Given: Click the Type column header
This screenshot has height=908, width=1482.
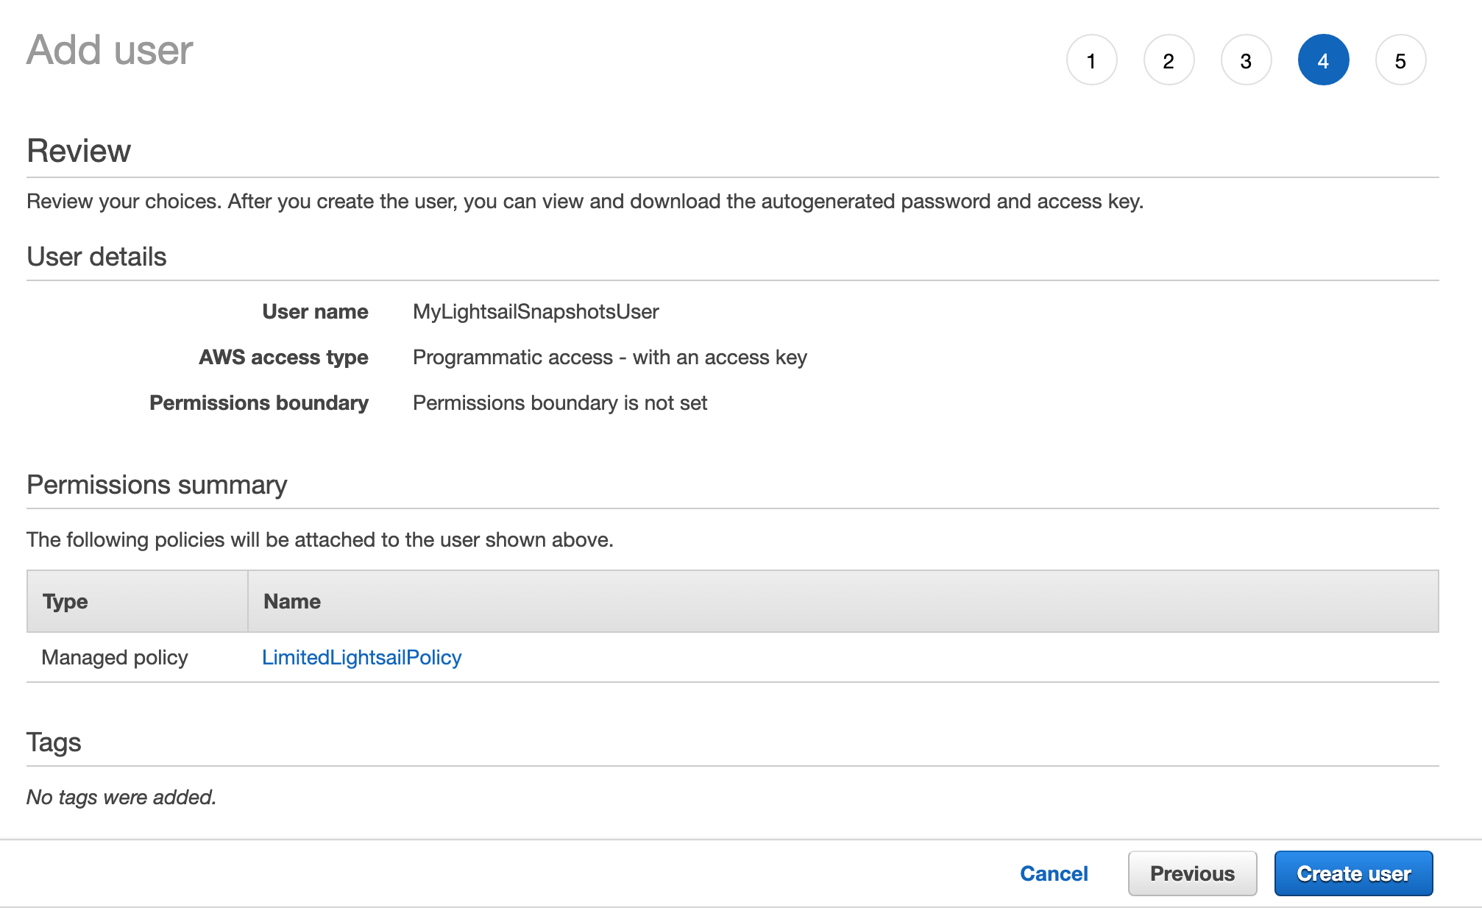Looking at the screenshot, I should (65, 601).
